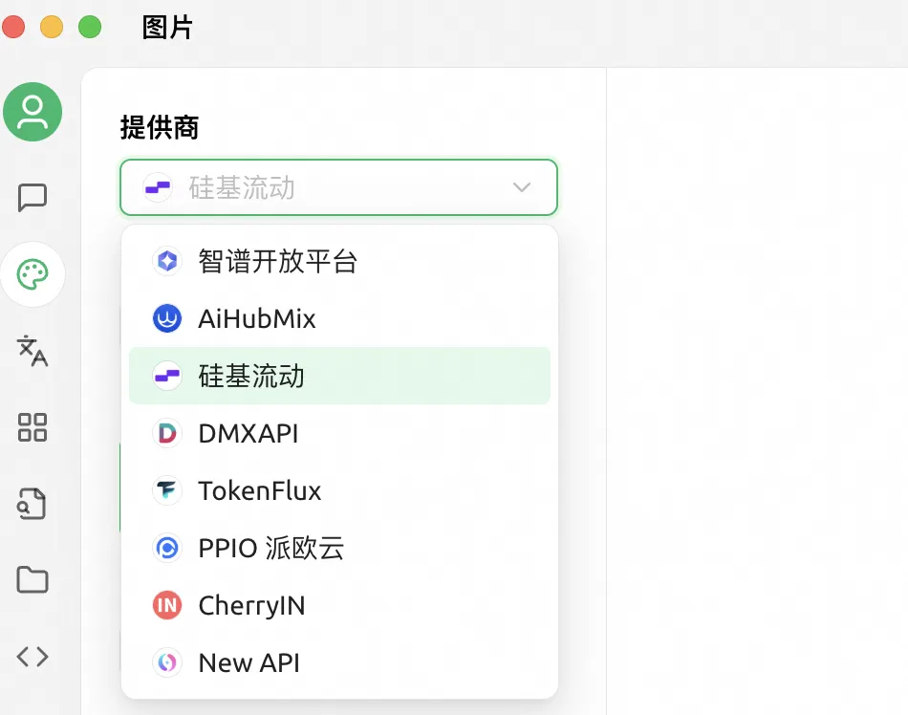Open the code tools sidebar icon
Image resolution: width=908 pixels, height=715 pixels.
(32, 656)
